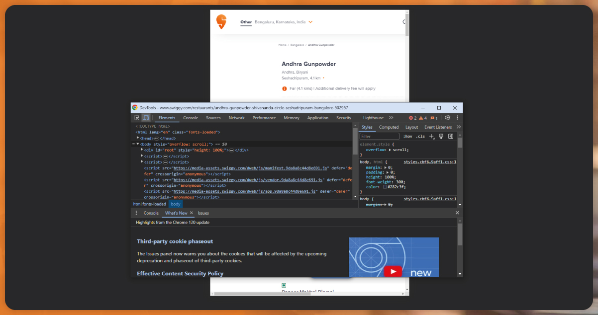This screenshot has width=598, height=315.
Task: Toggle element state with :hov button
Action: pos(407,136)
